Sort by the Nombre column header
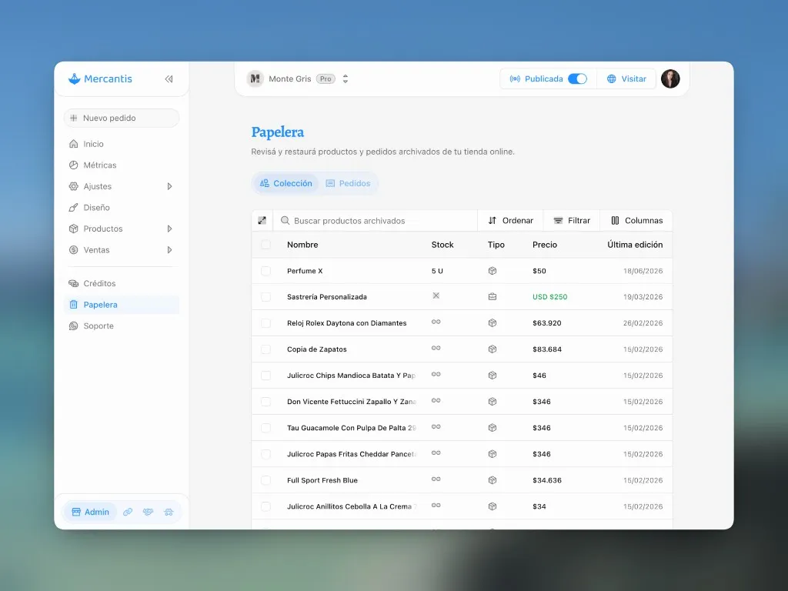 click(x=302, y=245)
